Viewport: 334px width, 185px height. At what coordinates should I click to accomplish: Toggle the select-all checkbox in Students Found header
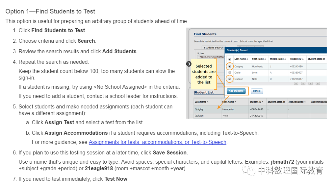230,59
